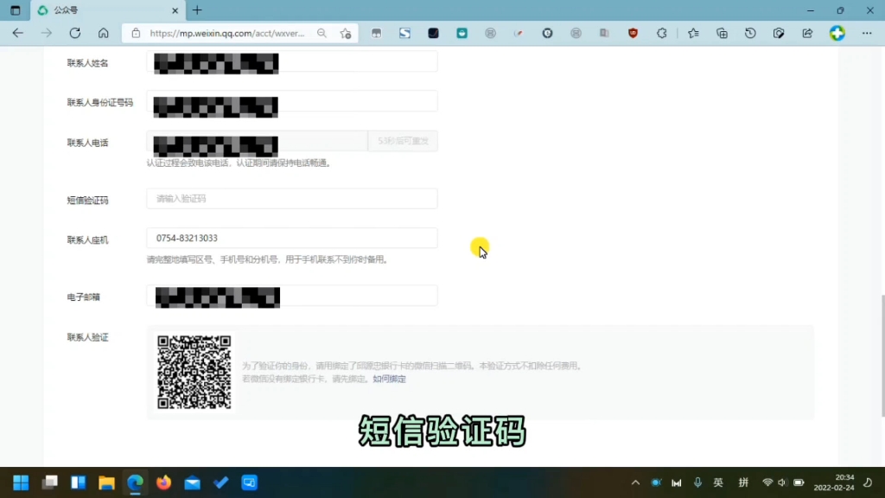
Task: Open the uBlock Origin extension
Action: (x=634, y=33)
